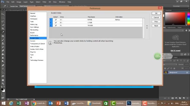Click the new adjustment layer icon
Image resolution: width=190 pixels, height=106 pixels.
pos(176,98)
